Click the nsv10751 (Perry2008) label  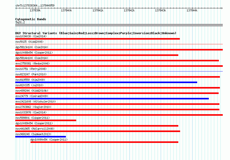31,69
